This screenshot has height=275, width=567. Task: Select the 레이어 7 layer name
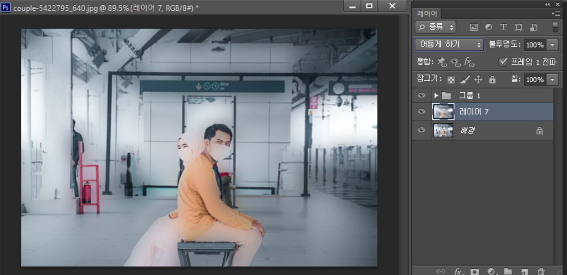pyautogui.click(x=473, y=112)
